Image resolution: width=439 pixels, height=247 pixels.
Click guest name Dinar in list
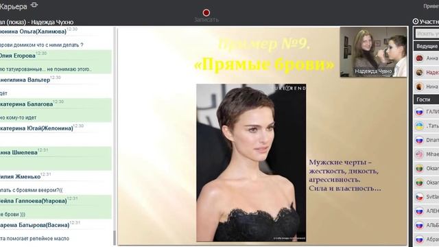(x=433, y=140)
